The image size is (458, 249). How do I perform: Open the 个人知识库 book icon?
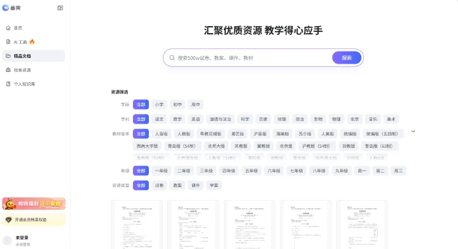[x=8, y=84]
